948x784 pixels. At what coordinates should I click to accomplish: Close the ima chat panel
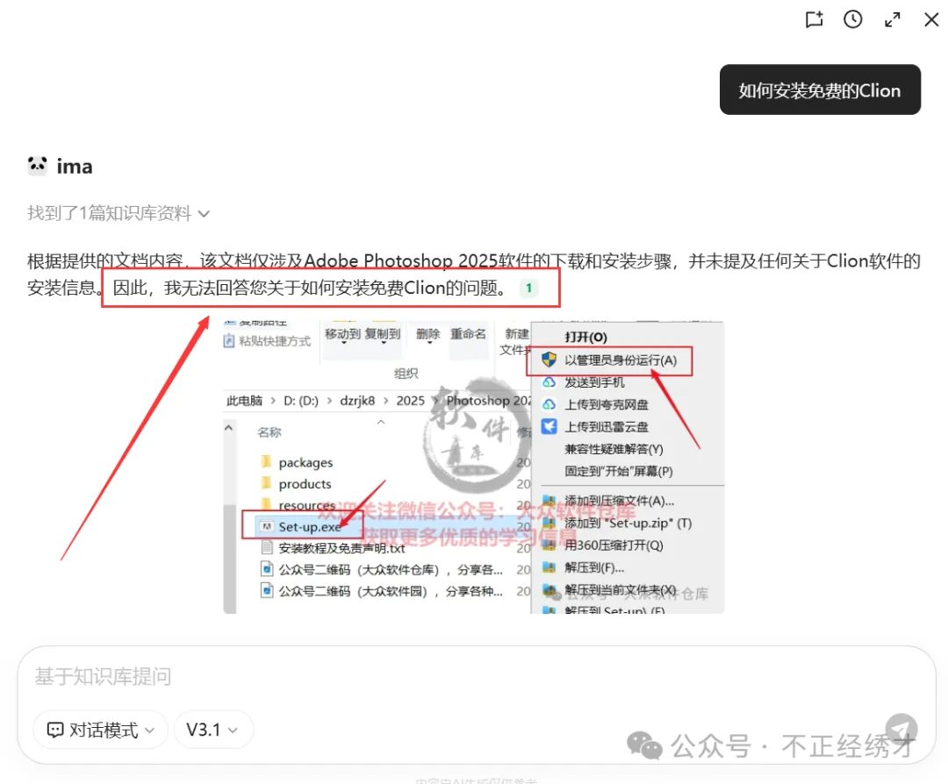tap(931, 20)
